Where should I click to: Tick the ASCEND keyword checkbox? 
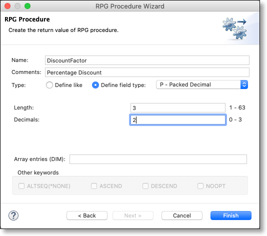coord(94,186)
